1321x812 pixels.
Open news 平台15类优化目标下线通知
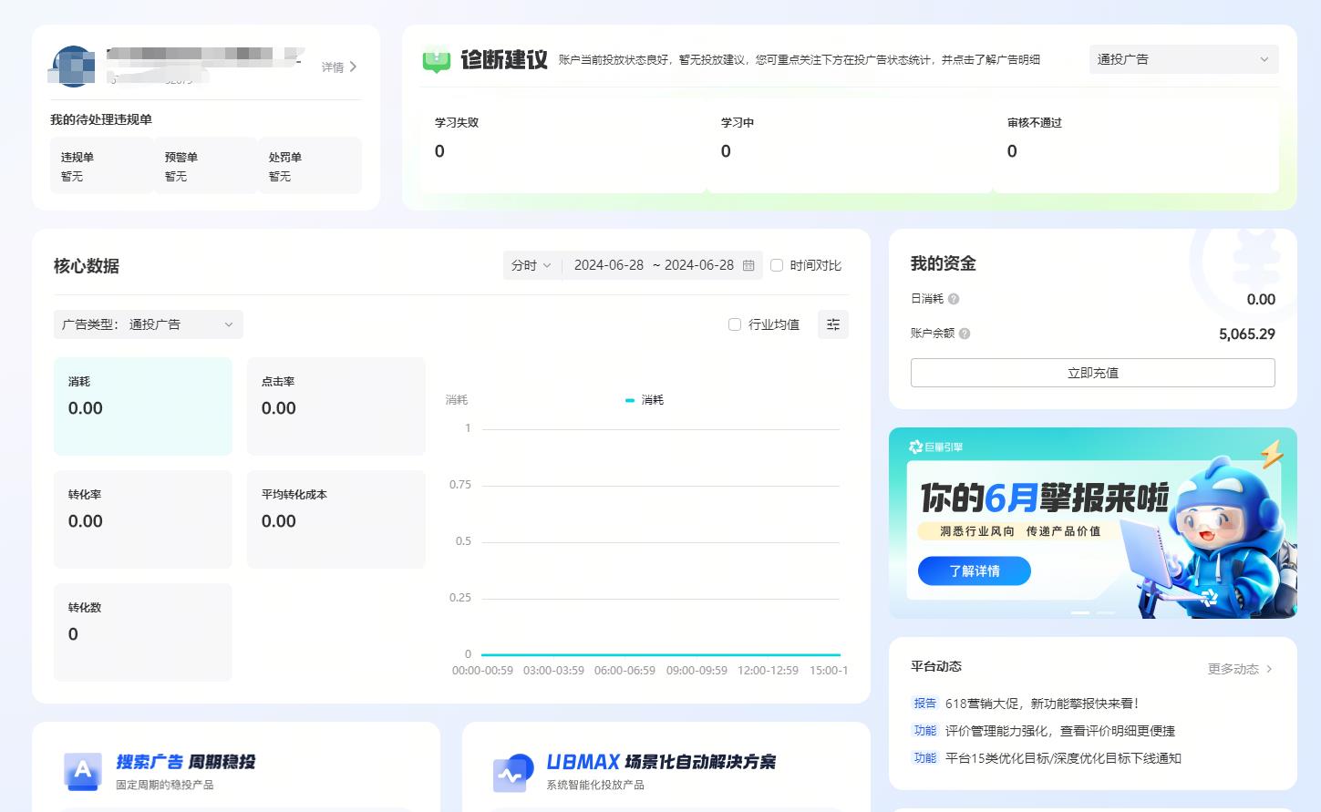click(x=1063, y=758)
